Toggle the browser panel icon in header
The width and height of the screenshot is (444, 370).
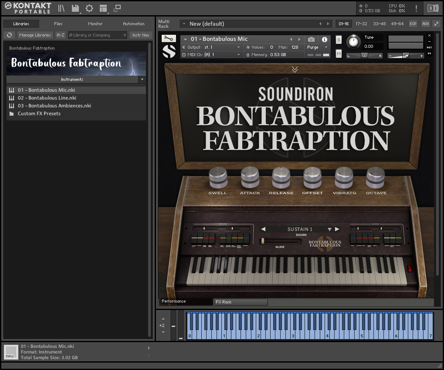point(61,9)
